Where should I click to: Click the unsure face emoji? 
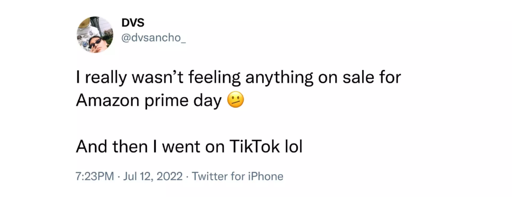point(236,100)
